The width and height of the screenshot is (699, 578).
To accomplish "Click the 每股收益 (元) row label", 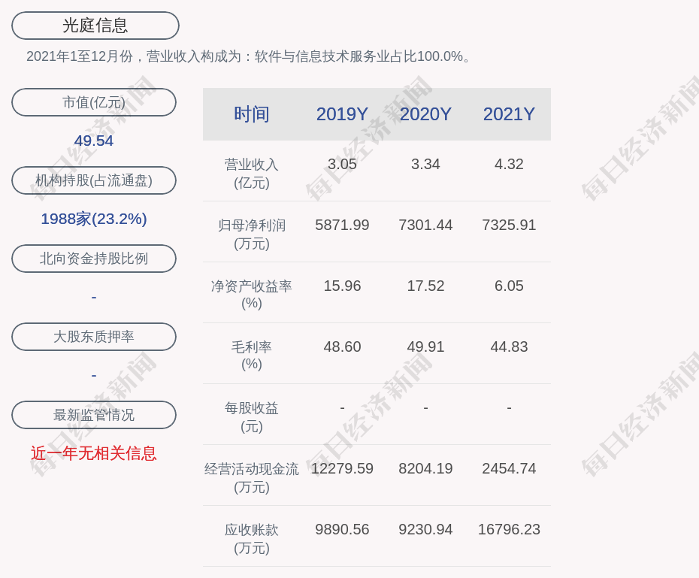I will 252,417.
